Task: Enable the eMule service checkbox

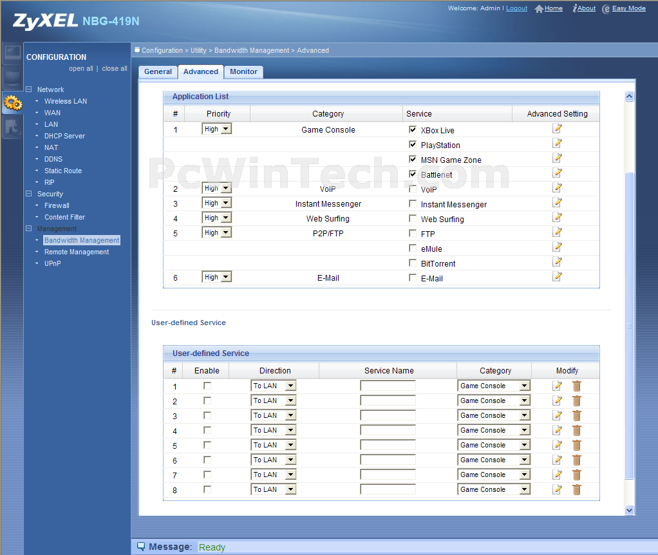Action: [413, 248]
